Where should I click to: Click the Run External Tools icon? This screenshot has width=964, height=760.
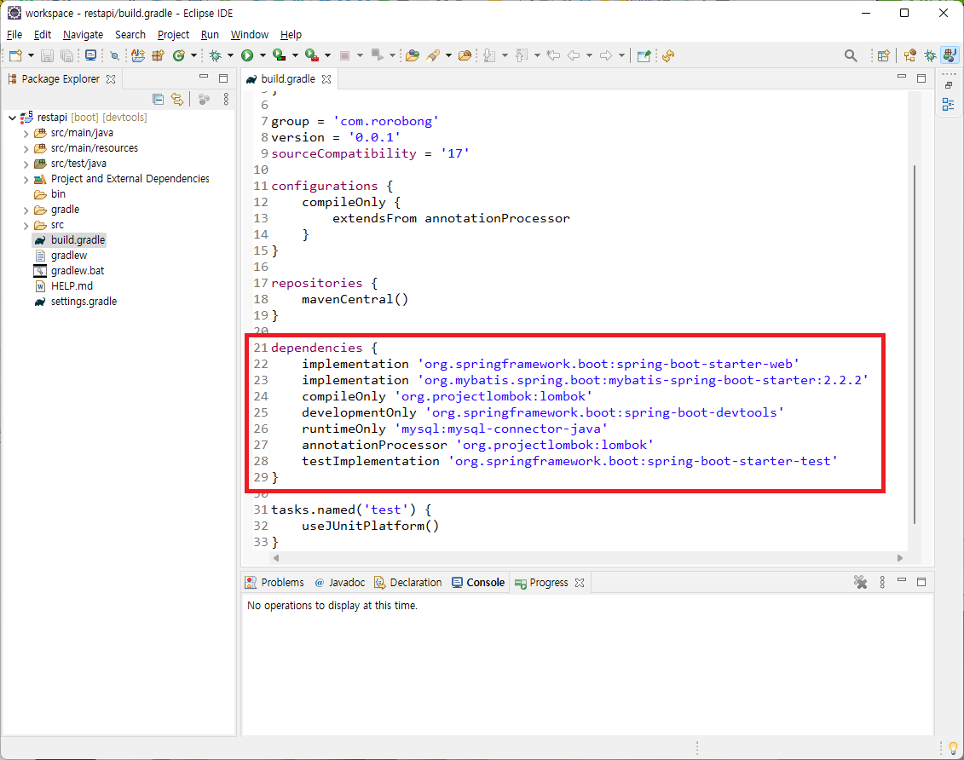312,56
